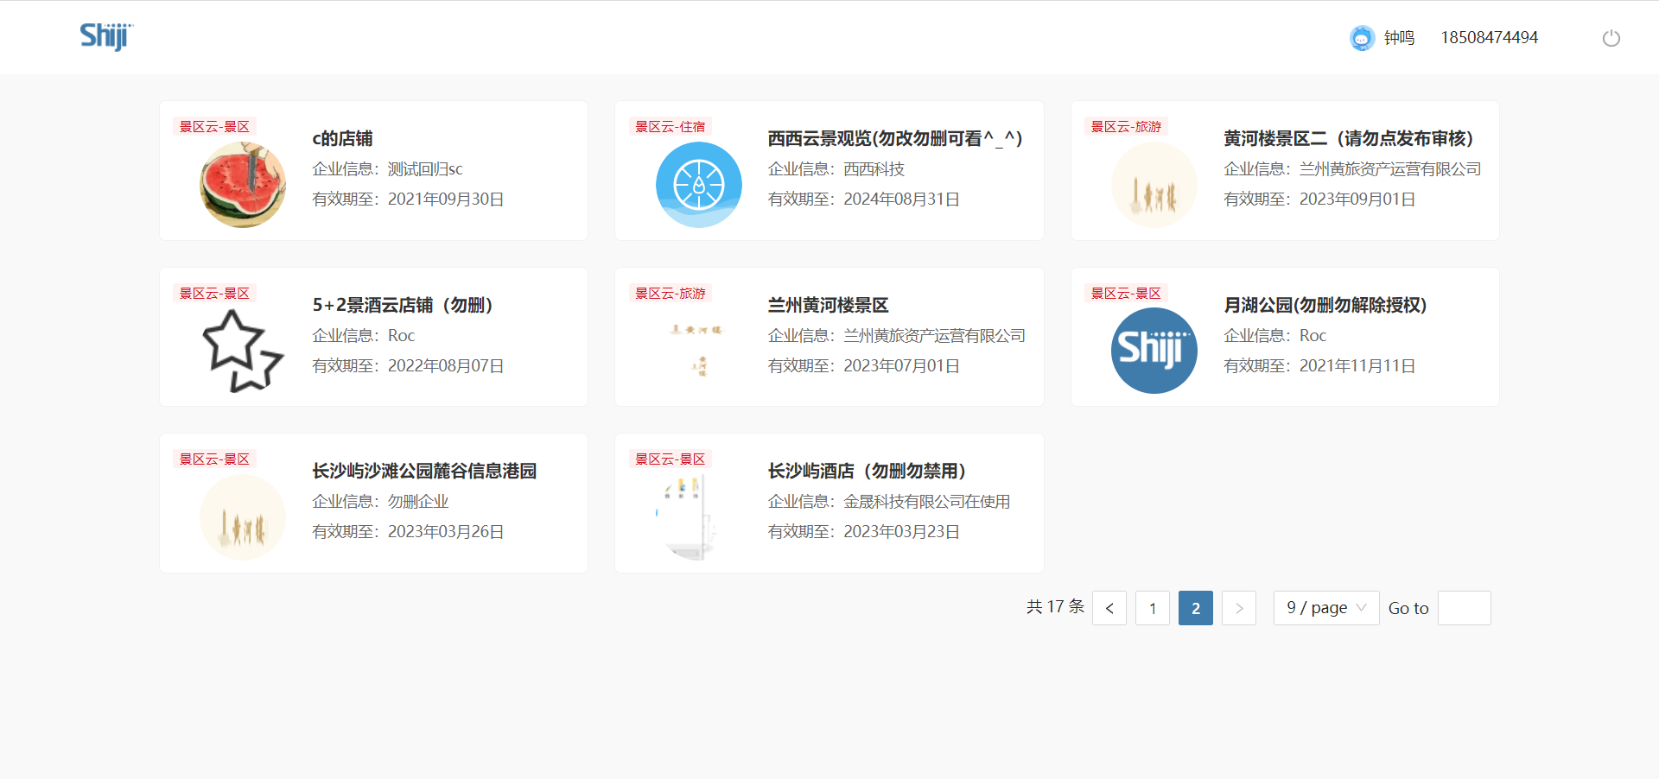The image size is (1659, 779).
Task: Click the 景区云-住宿 tag
Action: pos(671,126)
